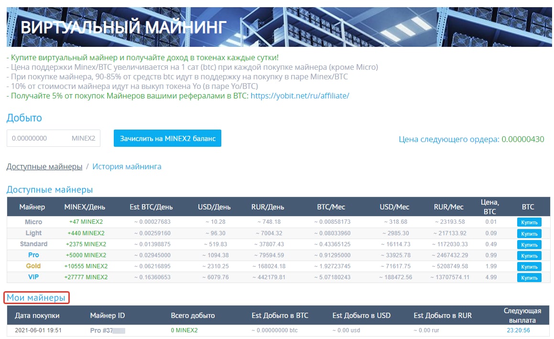Screen dimensions: 554x339
Task: Select the Pro miner name in available miners
Action: coord(33,255)
